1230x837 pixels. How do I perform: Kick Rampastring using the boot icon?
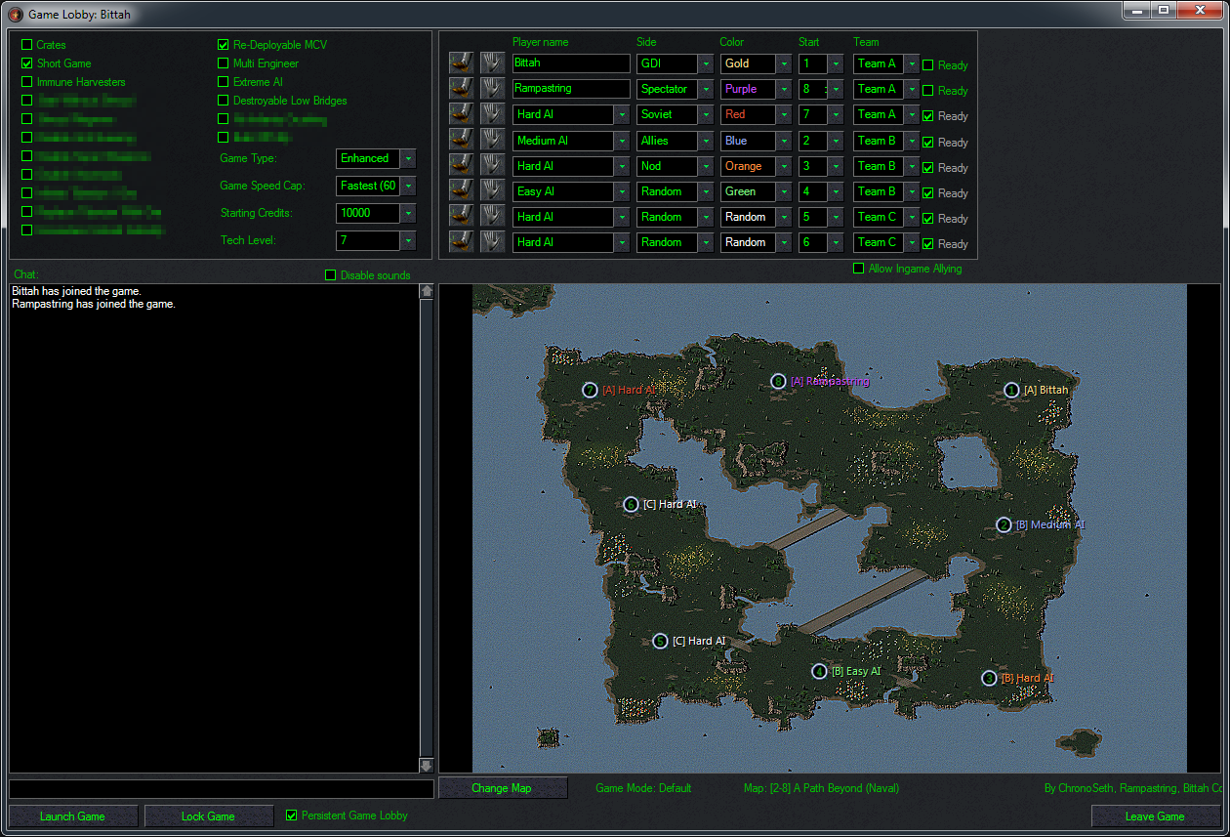coord(461,89)
